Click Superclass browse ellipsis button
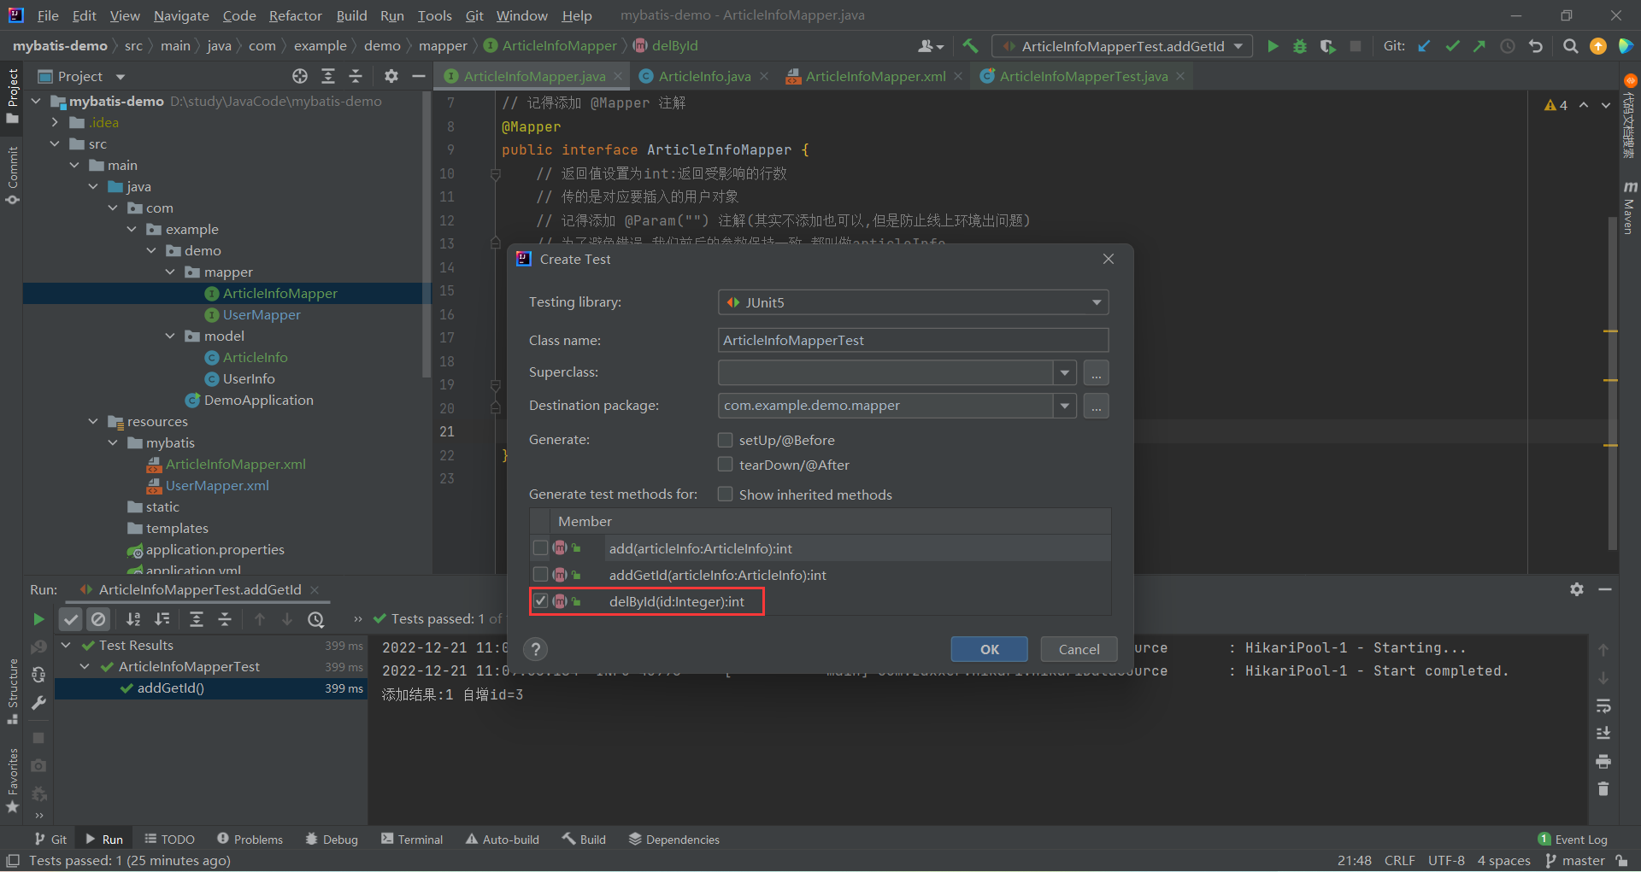Image resolution: width=1641 pixels, height=872 pixels. tap(1097, 373)
